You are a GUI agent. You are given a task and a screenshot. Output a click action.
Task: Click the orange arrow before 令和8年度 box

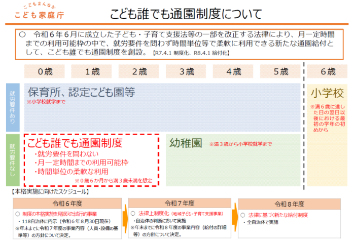pos(234,216)
